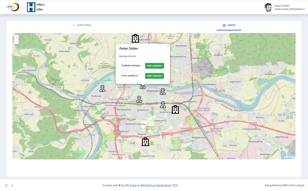Screen dimensions: 308x191
Task: Click the WirVsVirus logo in the header
Action: point(13,7)
